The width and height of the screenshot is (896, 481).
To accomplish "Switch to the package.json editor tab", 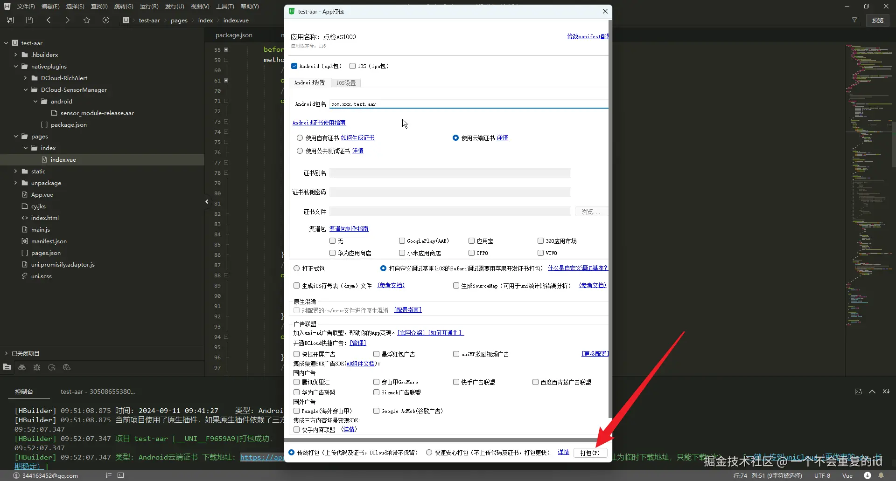I will (x=234, y=35).
